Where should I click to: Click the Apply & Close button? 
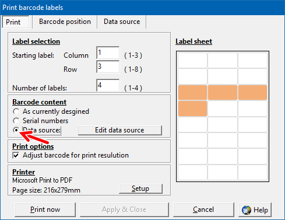[124, 209]
